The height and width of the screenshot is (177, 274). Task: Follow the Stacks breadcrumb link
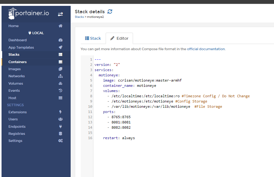(x=79, y=17)
